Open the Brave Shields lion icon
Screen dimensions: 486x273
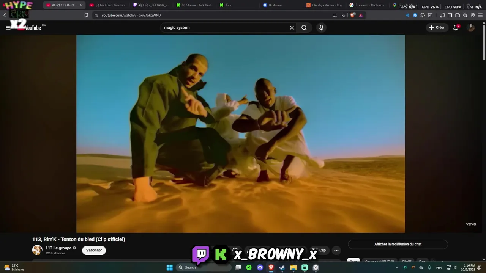tap(352, 15)
